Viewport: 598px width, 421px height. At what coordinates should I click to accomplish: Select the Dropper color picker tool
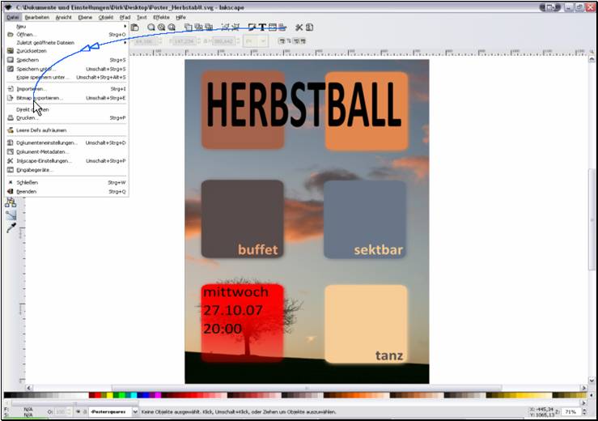[11, 228]
